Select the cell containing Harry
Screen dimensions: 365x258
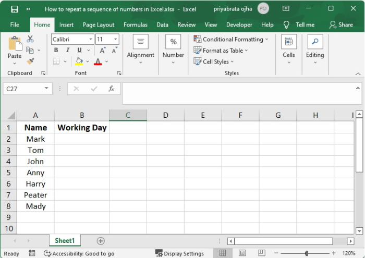tap(35, 184)
